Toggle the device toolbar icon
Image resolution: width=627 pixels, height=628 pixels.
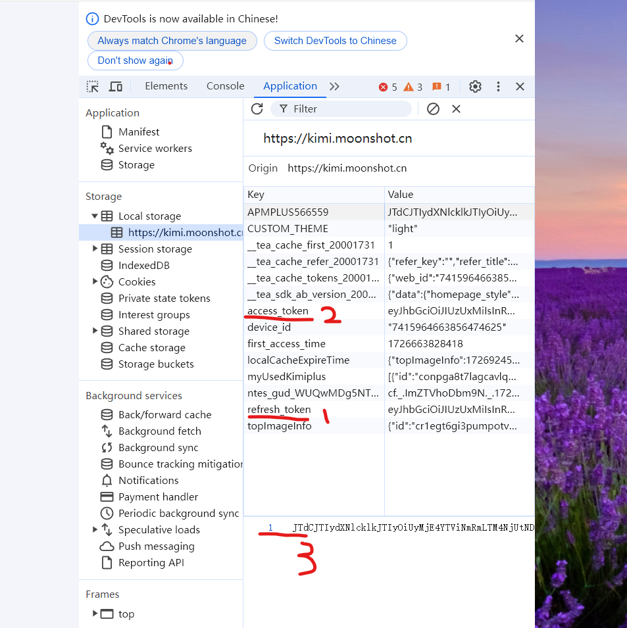point(115,87)
